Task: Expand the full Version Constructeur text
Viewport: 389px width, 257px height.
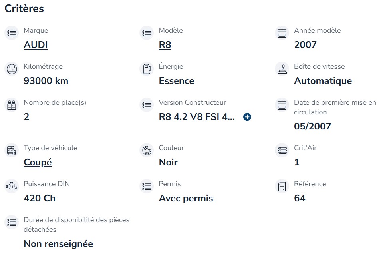Action: click(247, 117)
